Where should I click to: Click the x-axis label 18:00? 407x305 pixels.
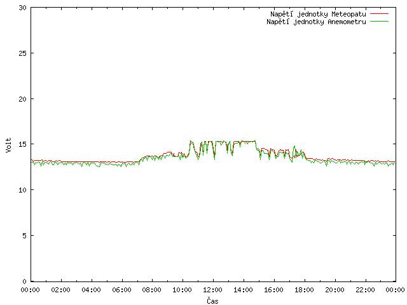coord(304,290)
